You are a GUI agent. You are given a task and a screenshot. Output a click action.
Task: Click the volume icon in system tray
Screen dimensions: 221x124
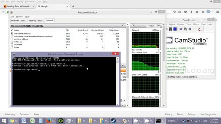pos(200,121)
